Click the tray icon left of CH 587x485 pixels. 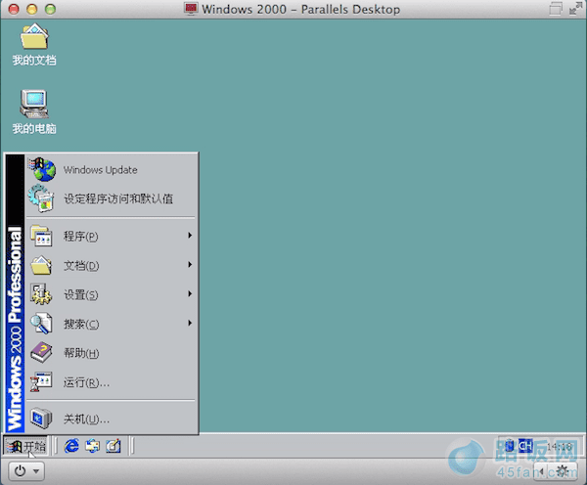tap(510, 446)
